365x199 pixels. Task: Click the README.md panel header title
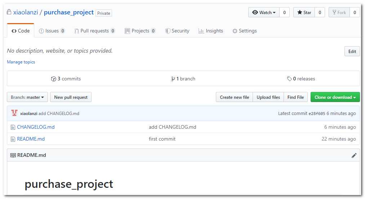coord(31,155)
